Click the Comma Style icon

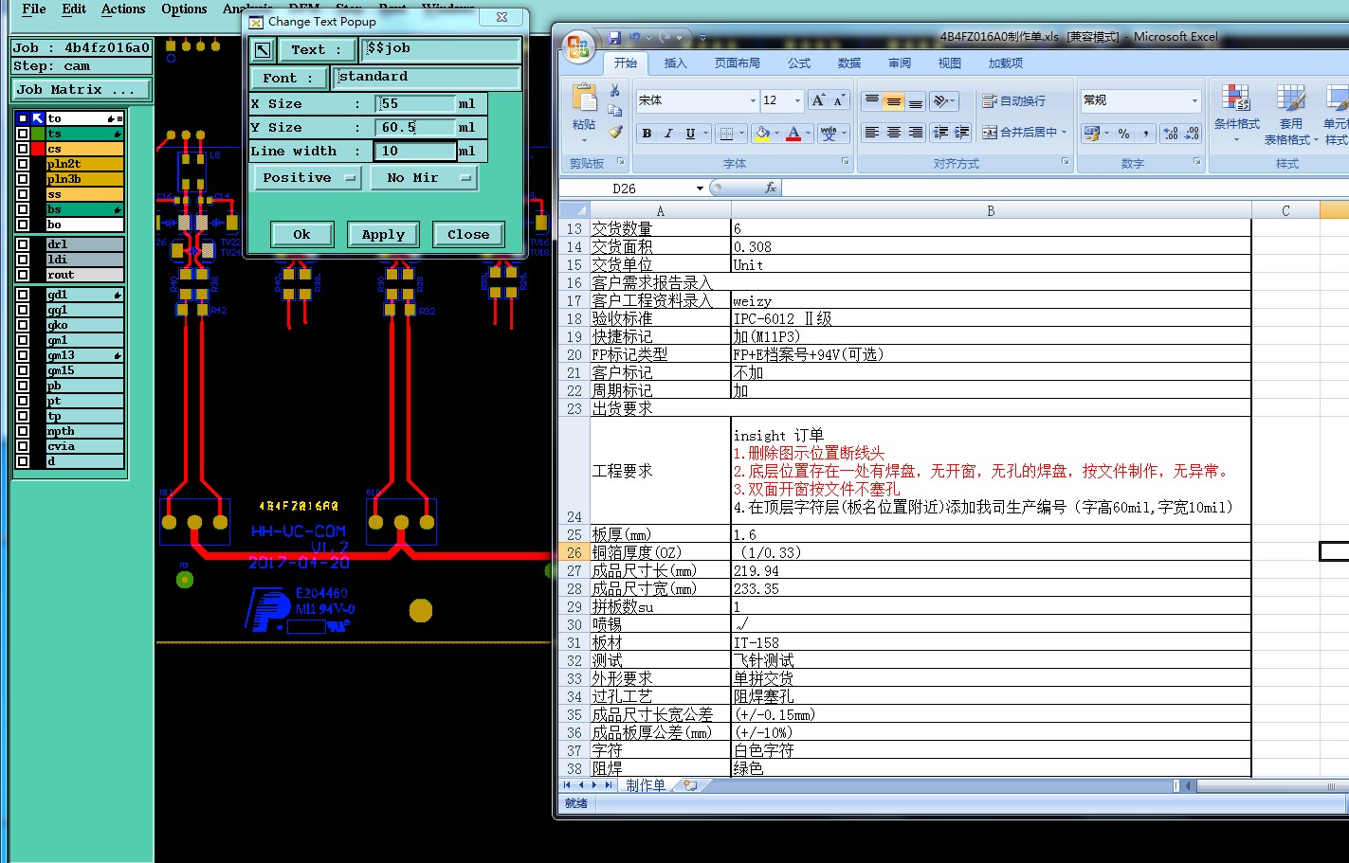click(1145, 134)
